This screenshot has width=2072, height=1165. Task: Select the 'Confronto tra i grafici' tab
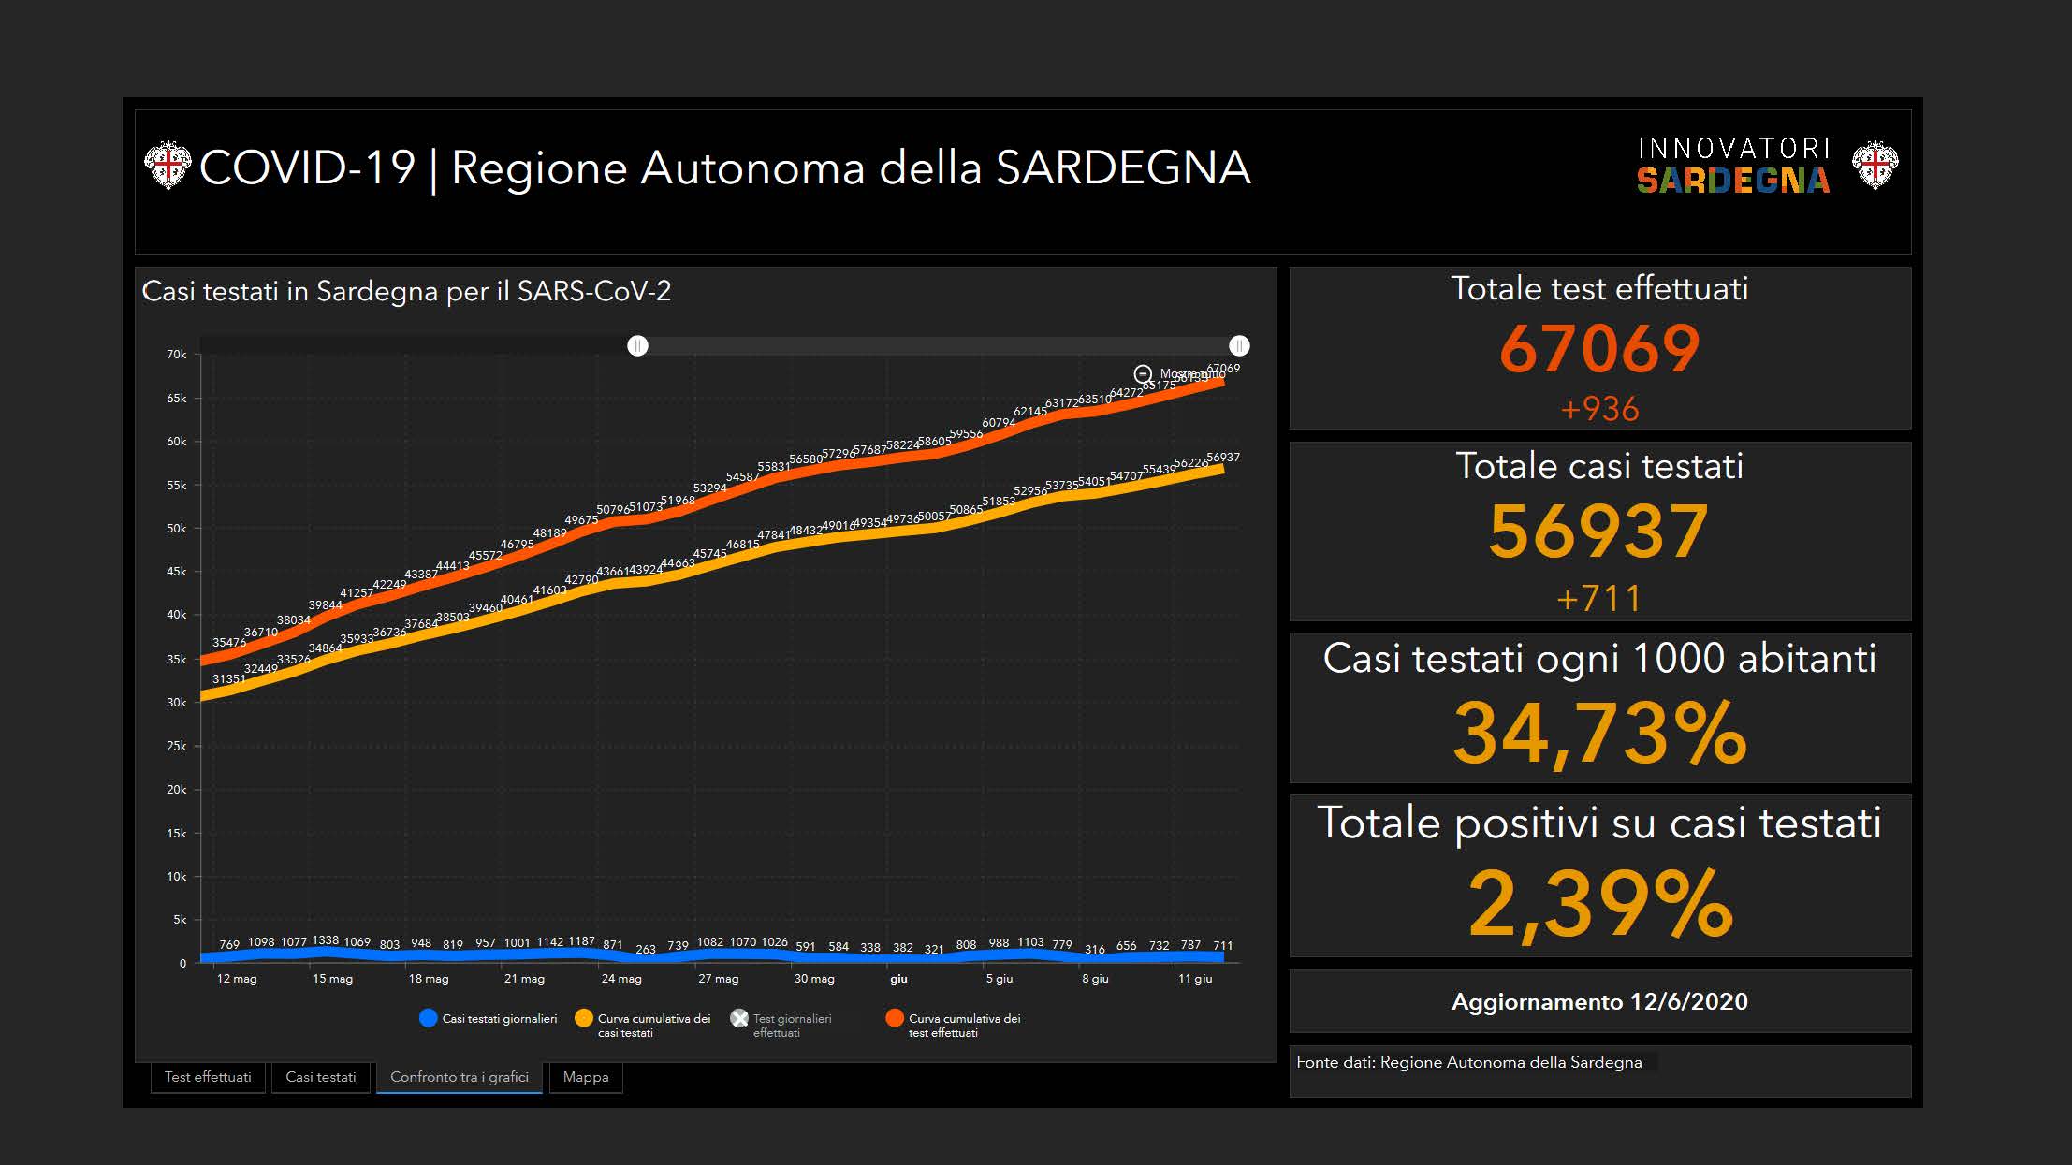460,1077
